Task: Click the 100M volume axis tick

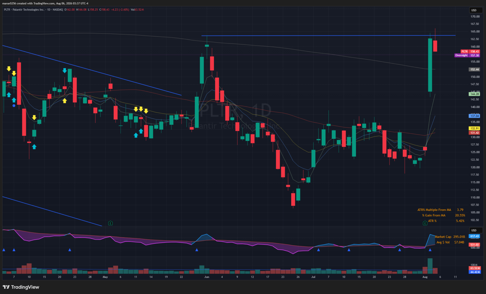Action: click(474, 265)
